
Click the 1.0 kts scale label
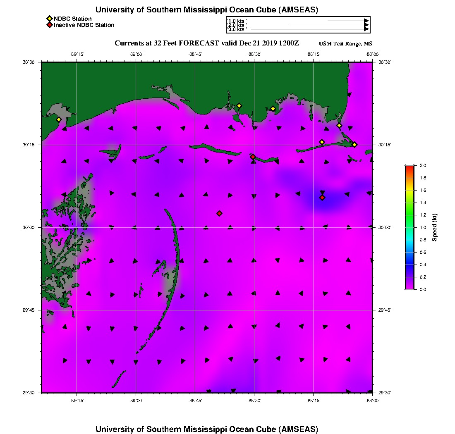point(237,21)
